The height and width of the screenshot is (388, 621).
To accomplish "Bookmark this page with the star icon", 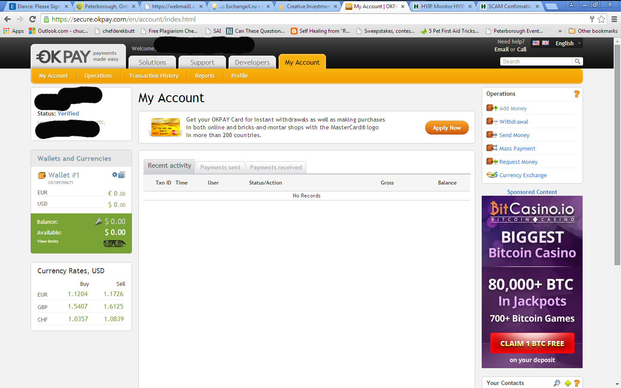I will coord(602,19).
